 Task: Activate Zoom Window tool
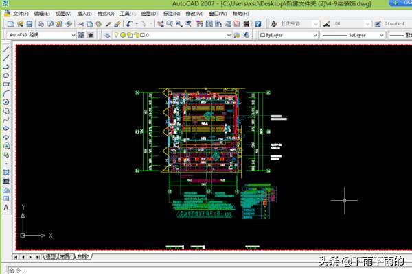point(179,24)
